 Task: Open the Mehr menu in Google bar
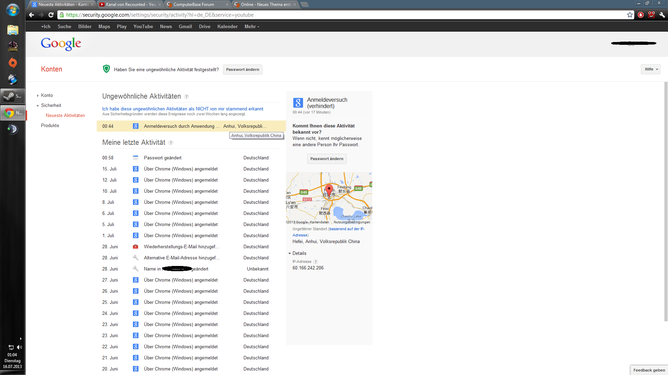252,26
